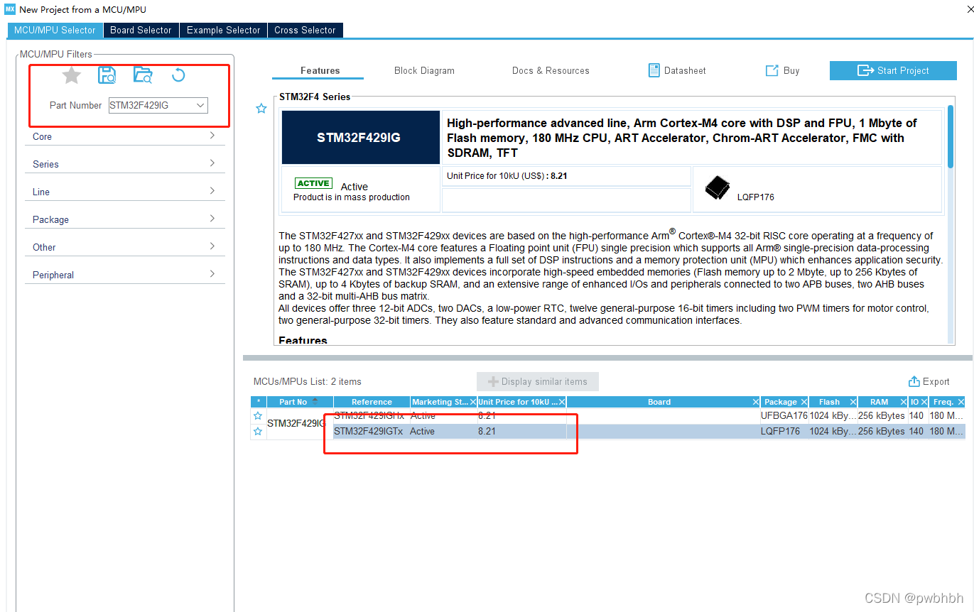Remove the Package column with its X
The height and width of the screenshot is (612, 974).
pos(804,402)
